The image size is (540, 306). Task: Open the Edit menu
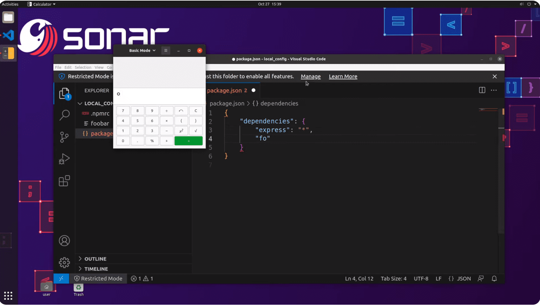[x=68, y=67]
